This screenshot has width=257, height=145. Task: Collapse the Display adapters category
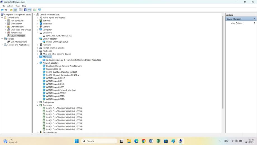pos(38,39)
